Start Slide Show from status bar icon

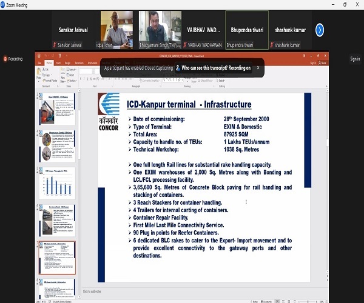tap(295, 301)
